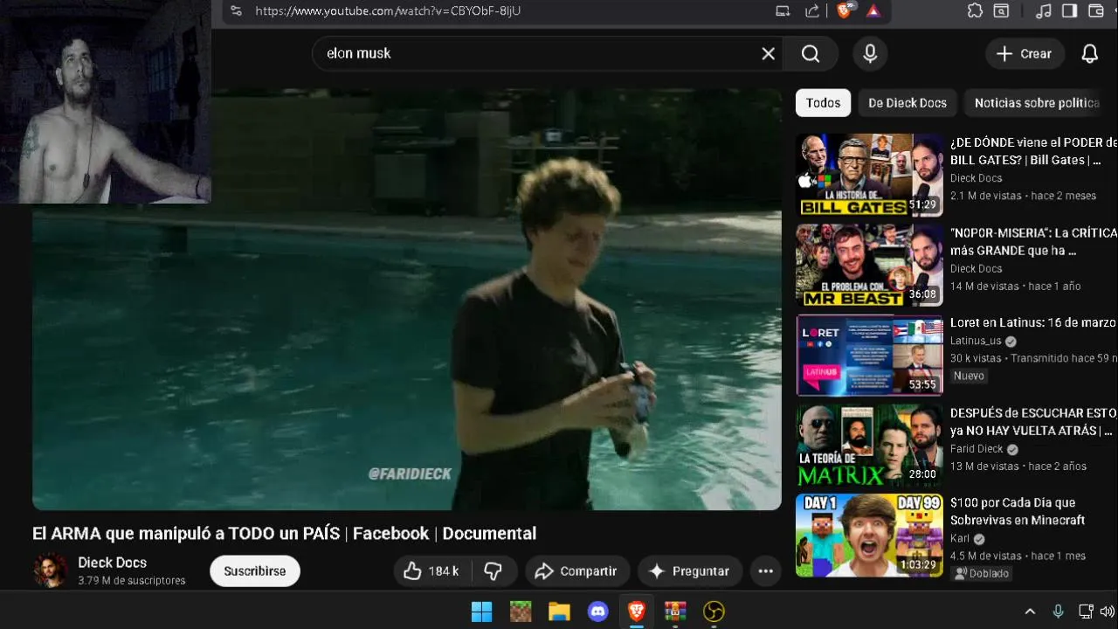Click the Crear button
Image resolution: width=1118 pixels, height=629 pixels.
coord(1025,53)
